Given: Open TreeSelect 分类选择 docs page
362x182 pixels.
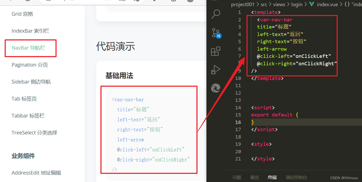Looking at the screenshot, I should 34,133.
